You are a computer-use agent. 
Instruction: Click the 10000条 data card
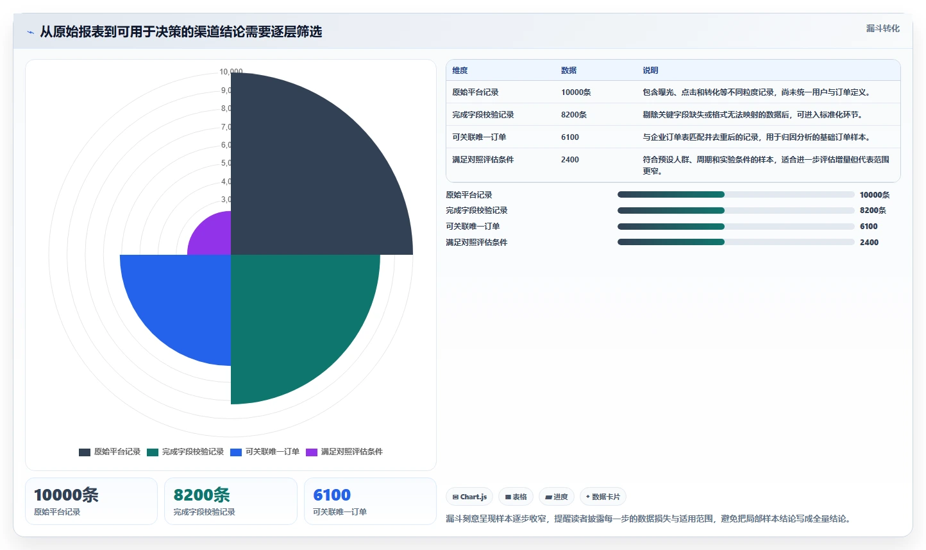click(91, 501)
